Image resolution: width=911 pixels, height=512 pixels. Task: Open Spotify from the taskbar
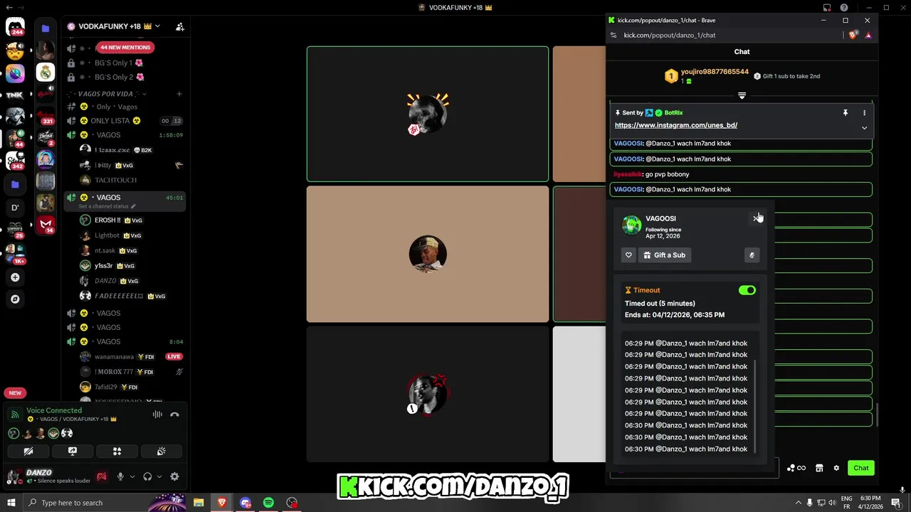tap(268, 503)
